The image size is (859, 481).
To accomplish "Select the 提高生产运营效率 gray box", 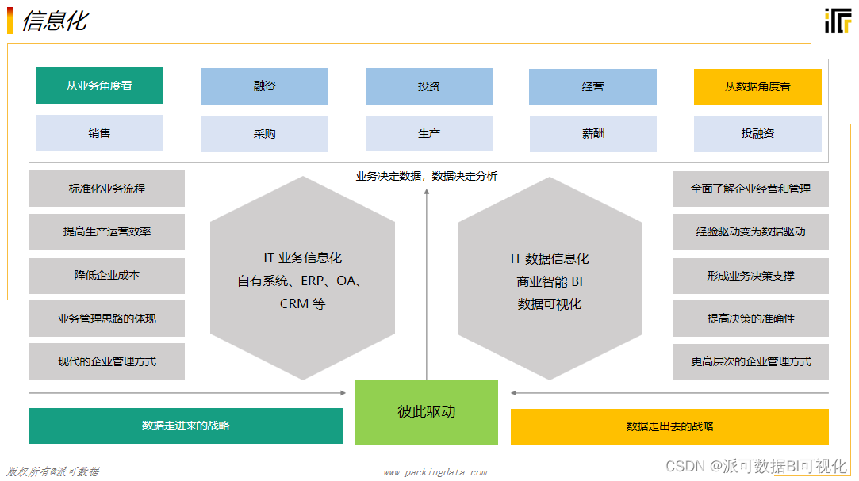I will click(x=107, y=231).
